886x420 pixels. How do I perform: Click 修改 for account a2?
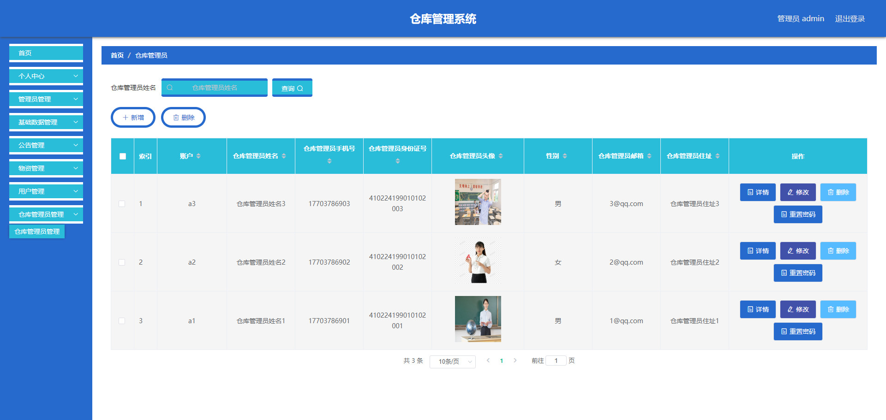coord(798,251)
